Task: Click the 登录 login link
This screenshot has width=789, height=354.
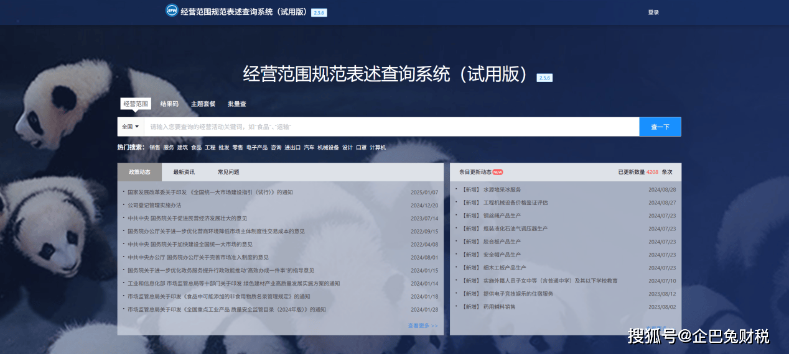Action: pyautogui.click(x=653, y=12)
